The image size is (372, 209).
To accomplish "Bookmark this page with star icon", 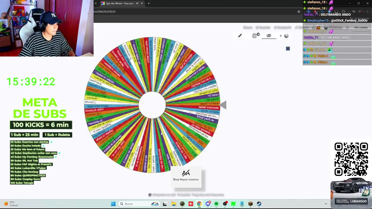I will coord(298,12).
